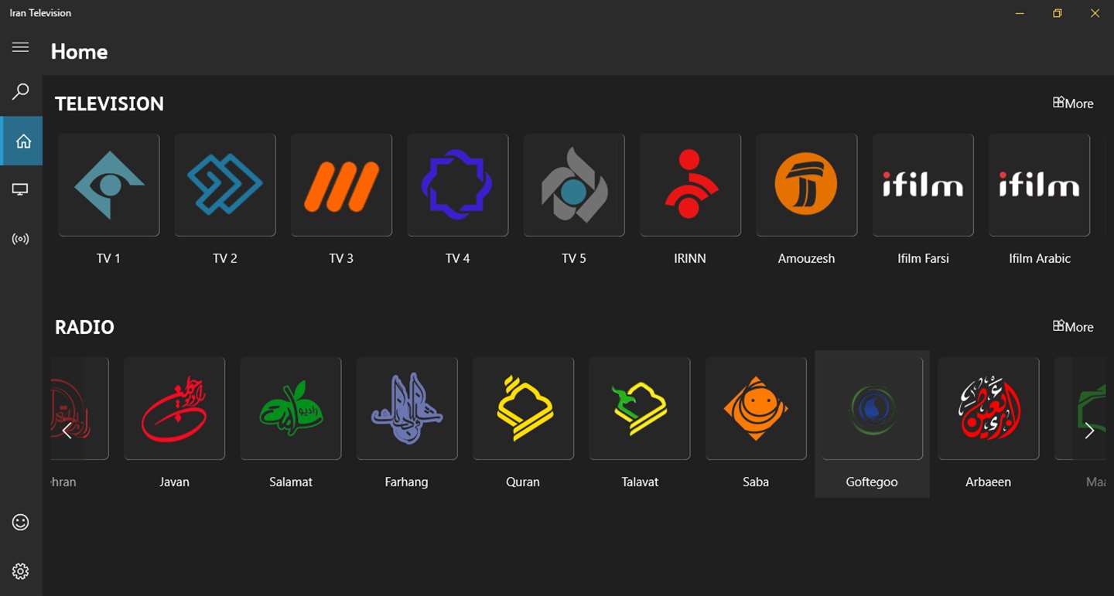Play the Goftegoo radio station logo
Viewport: 1114px width, 596px height.
pyautogui.click(x=873, y=408)
